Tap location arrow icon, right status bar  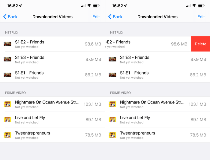pyautogui.click(x=125, y=6)
